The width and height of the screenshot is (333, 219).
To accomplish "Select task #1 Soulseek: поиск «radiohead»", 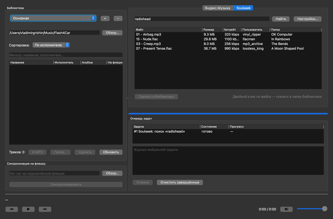I will (x=228, y=131).
